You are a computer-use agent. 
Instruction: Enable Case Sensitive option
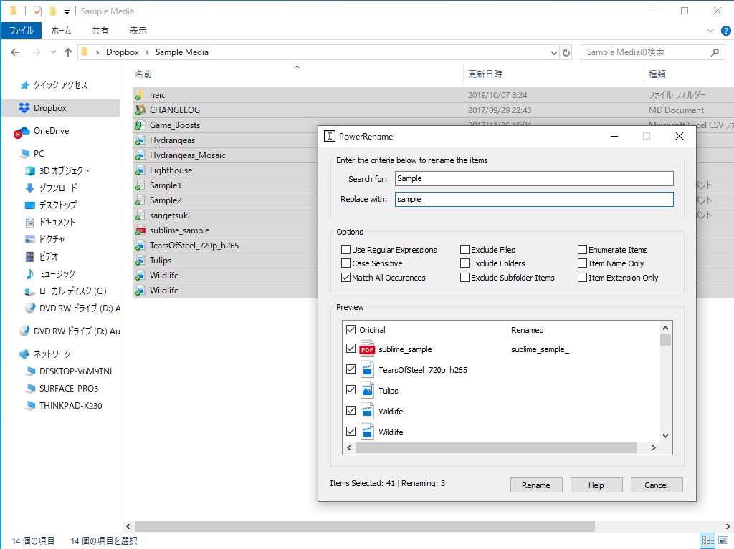click(346, 263)
